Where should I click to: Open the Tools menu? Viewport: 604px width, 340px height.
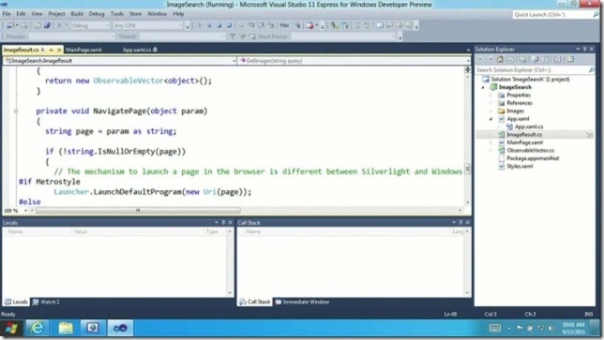point(117,14)
